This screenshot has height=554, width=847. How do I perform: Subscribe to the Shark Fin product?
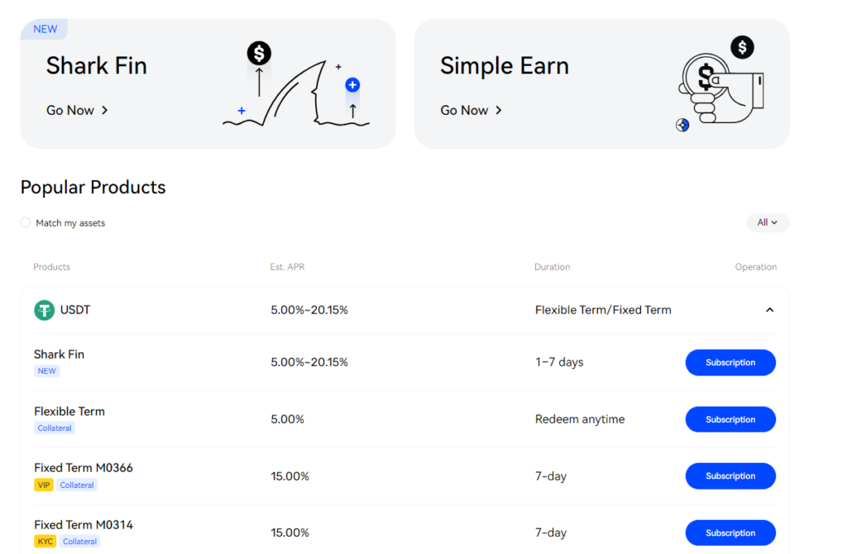(x=730, y=362)
